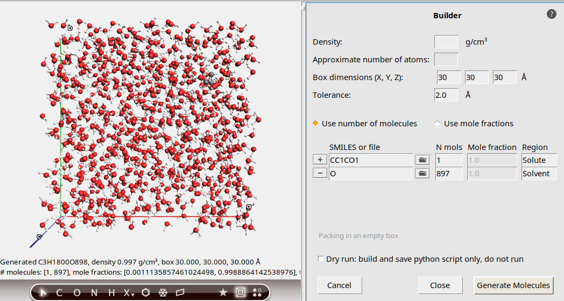
Task: Focus the Density input field
Action: click(x=446, y=42)
